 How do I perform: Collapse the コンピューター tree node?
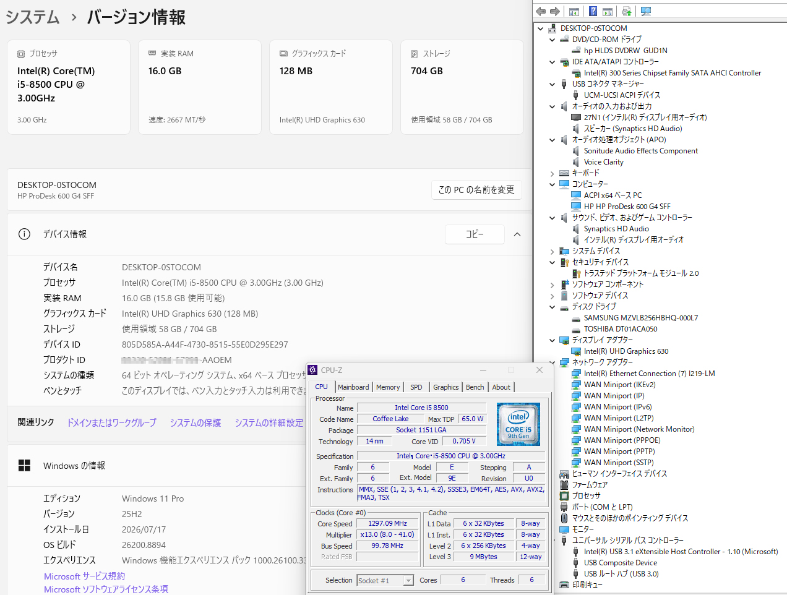553,184
